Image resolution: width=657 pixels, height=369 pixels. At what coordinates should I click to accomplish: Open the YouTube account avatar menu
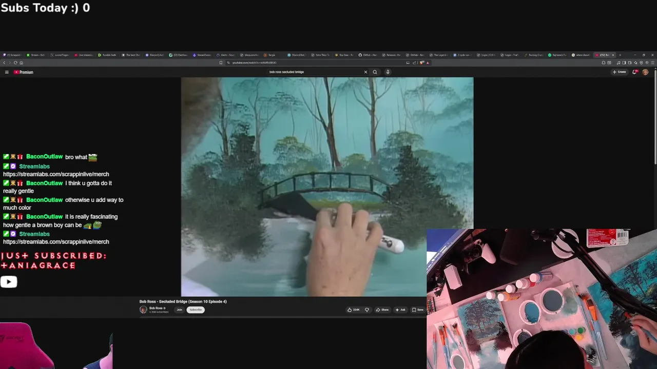(x=645, y=72)
